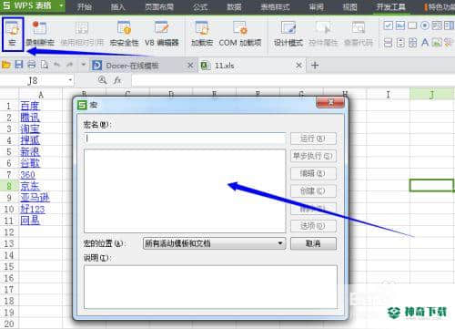Image resolution: width=455 pixels, height=329 pixels.
Task: Open the 加载宏 add-ins icon
Action: coord(202,34)
